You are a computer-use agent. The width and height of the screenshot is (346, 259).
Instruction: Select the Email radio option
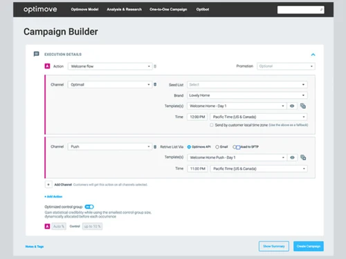(x=217, y=147)
